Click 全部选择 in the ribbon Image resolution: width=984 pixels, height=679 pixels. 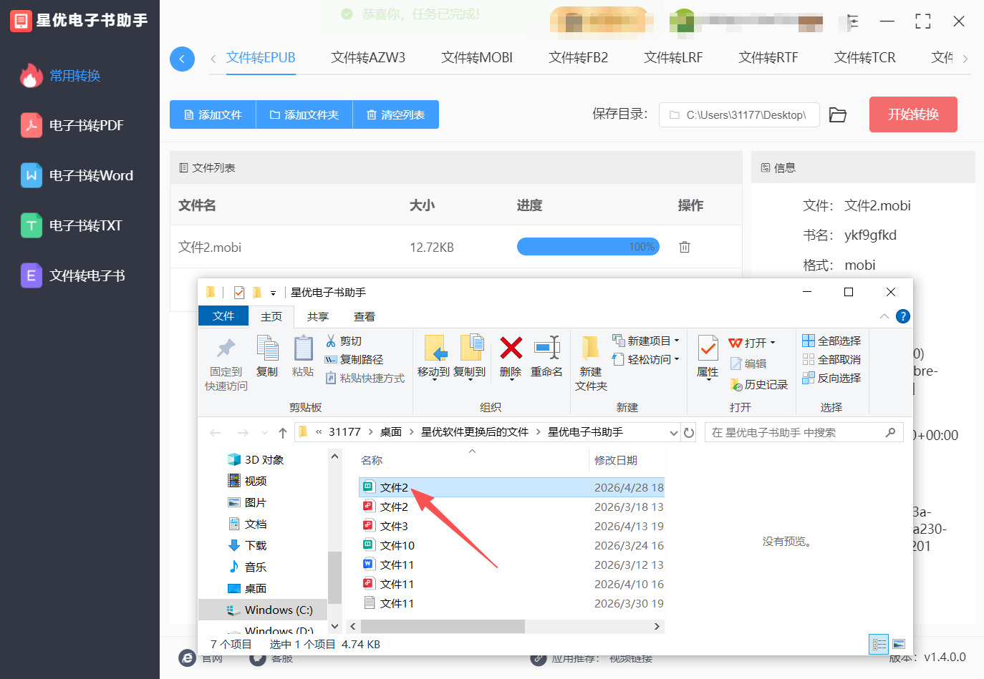coord(831,341)
